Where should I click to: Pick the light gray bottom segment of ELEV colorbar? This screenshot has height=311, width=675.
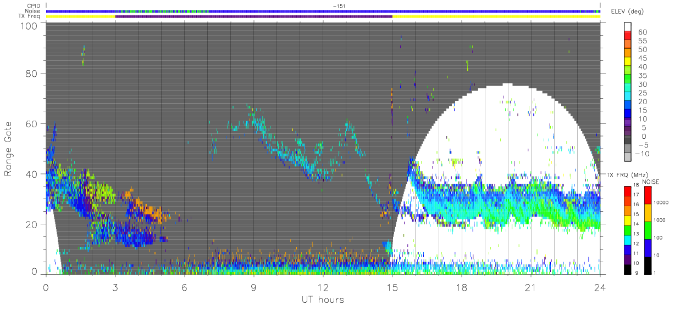(627, 158)
